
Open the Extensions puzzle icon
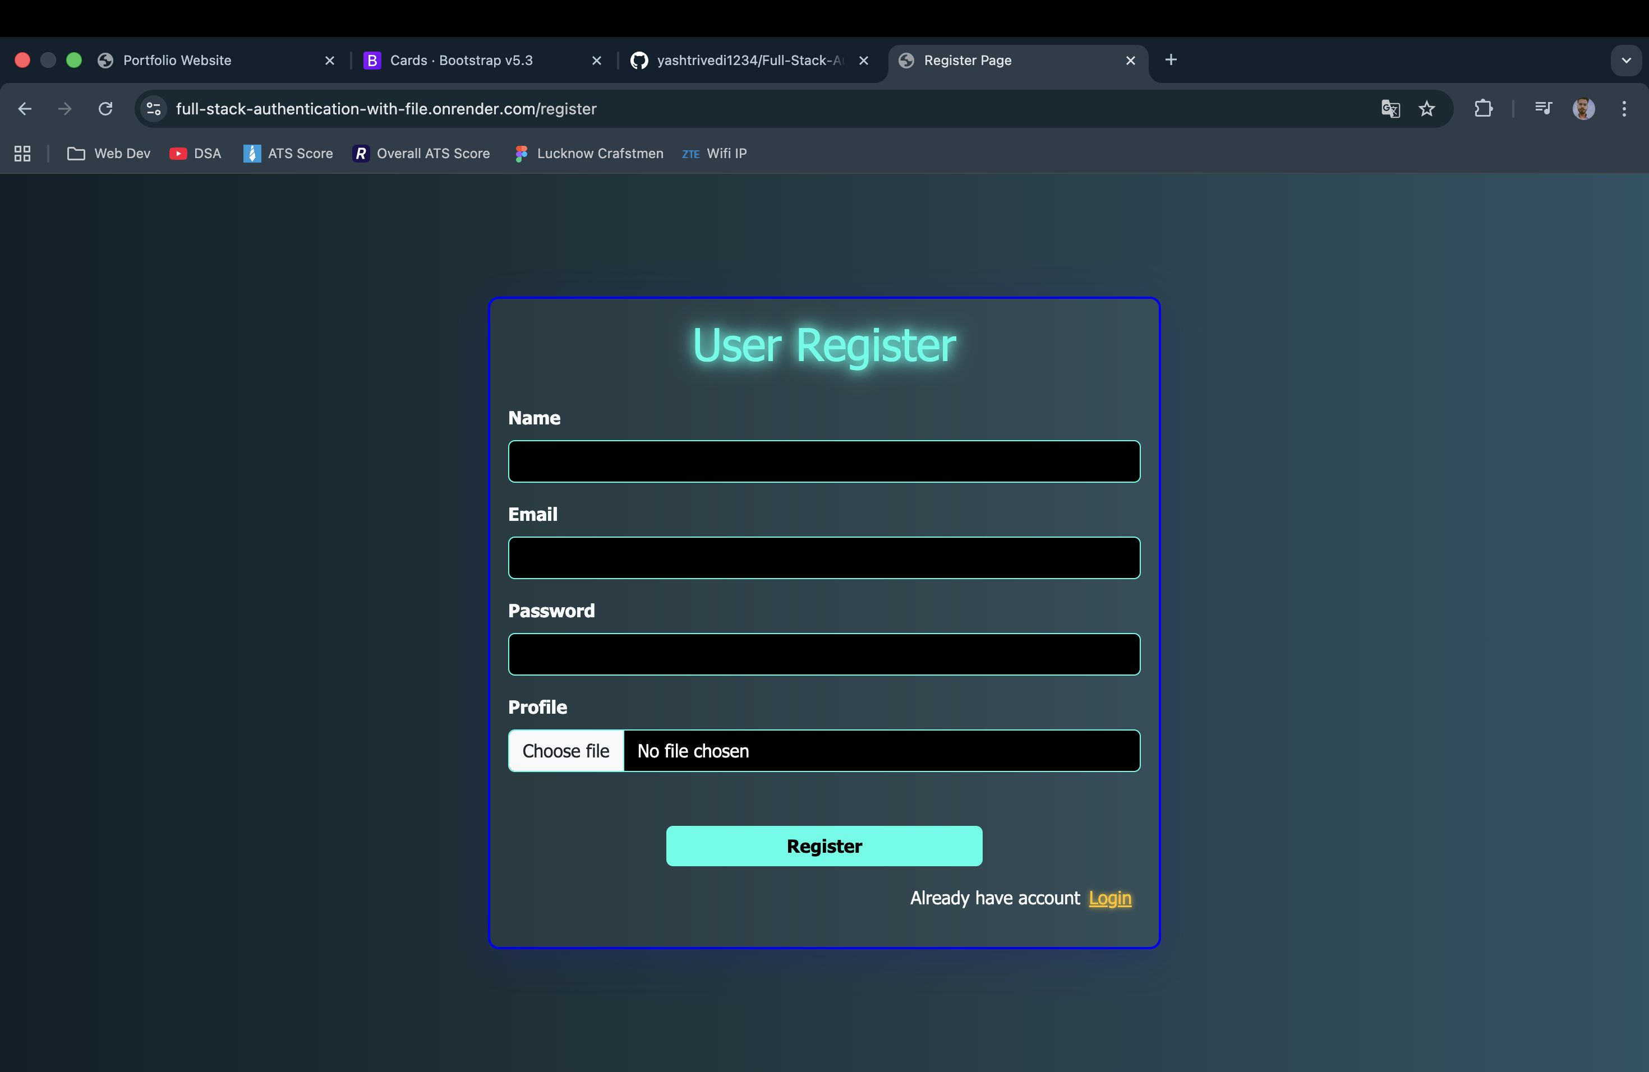coord(1483,109)
